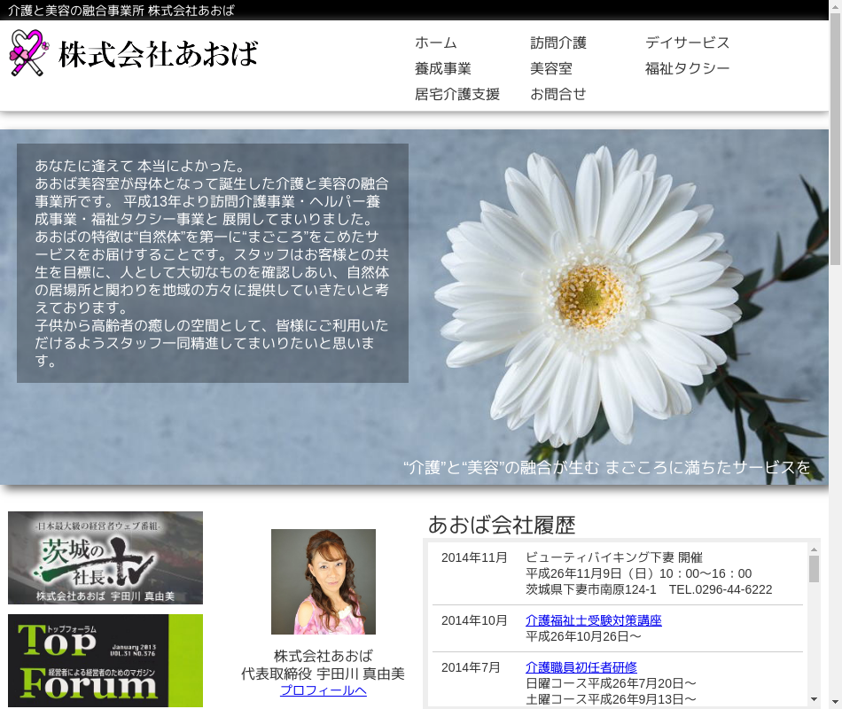
Task: Open the デイサービス menu link
Action: click(687, 43)
